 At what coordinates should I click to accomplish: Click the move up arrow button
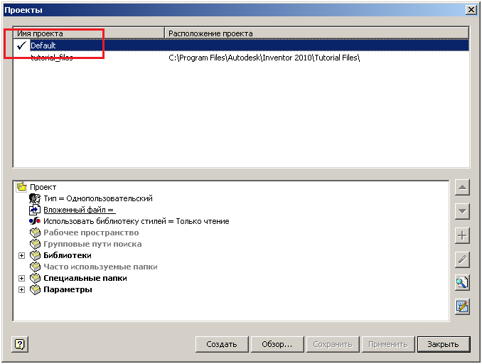click(462, 188)
